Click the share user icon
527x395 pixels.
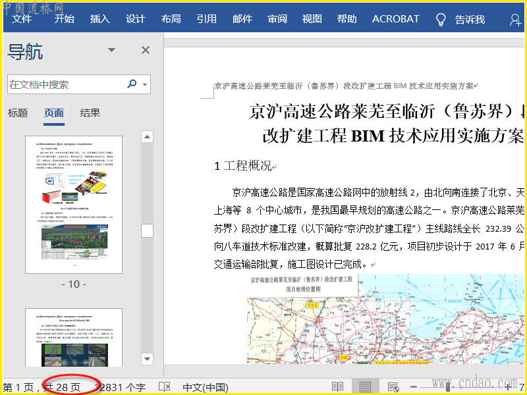[x=516, y=19]
